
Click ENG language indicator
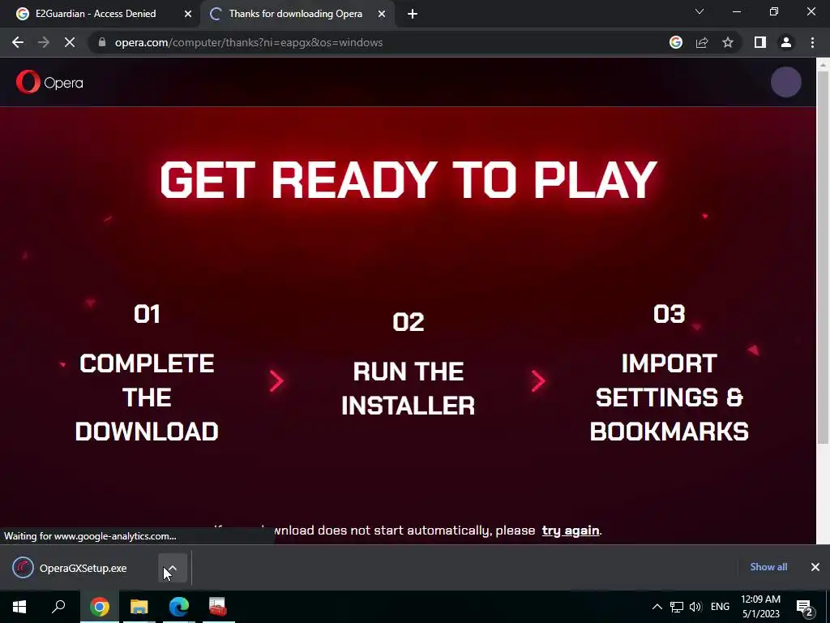pyautogui.click(x=720, y=607)
